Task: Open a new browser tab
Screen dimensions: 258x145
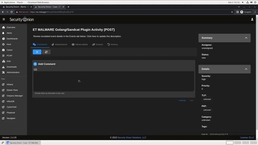Action: click(68, 7)
